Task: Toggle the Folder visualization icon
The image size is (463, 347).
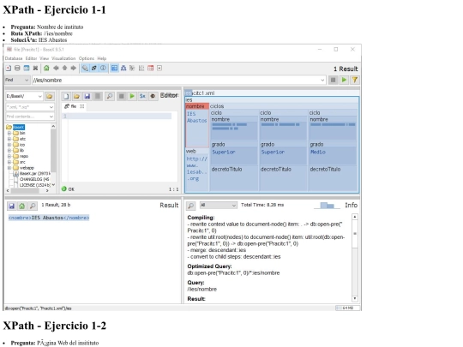Action: click(x=132, y=69)
